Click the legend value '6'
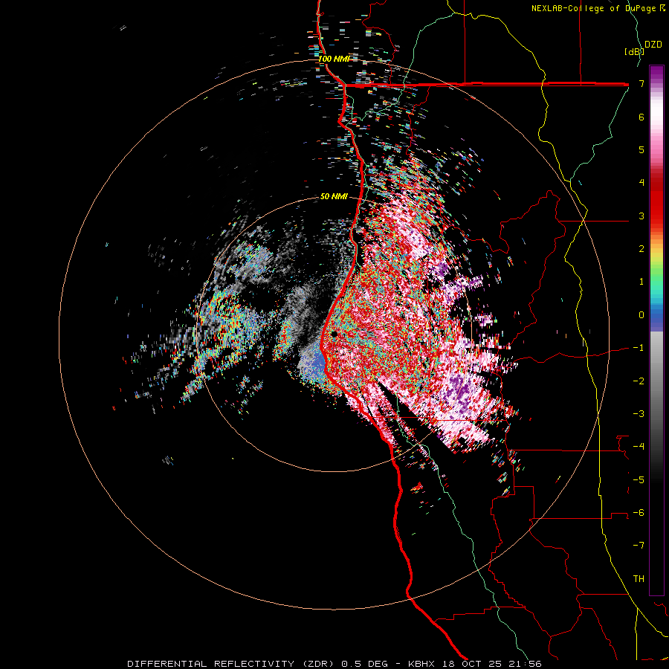Image resolution: width=669 pixels, height=669 pixels. click(641, 117)
